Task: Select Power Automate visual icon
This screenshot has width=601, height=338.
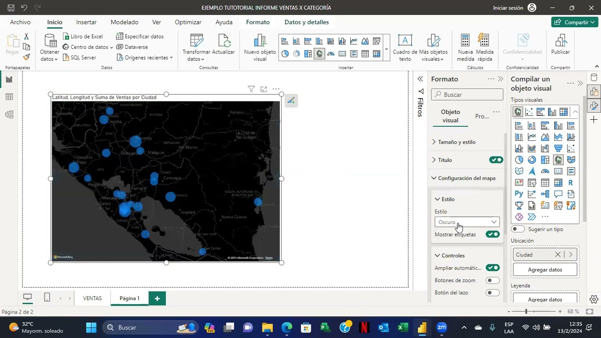Action: point(532,217)
